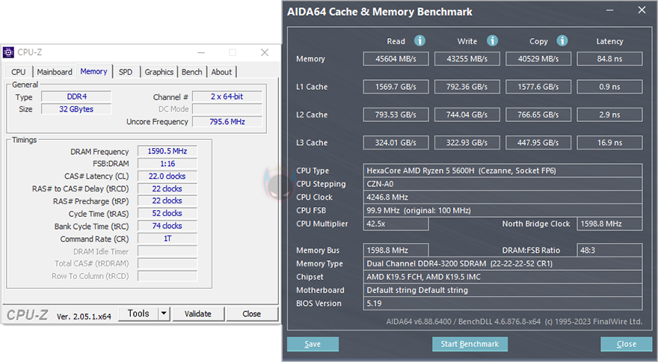
Task: Click the CPU FSB value 99.9 MHz
Action: click(502, 210)
